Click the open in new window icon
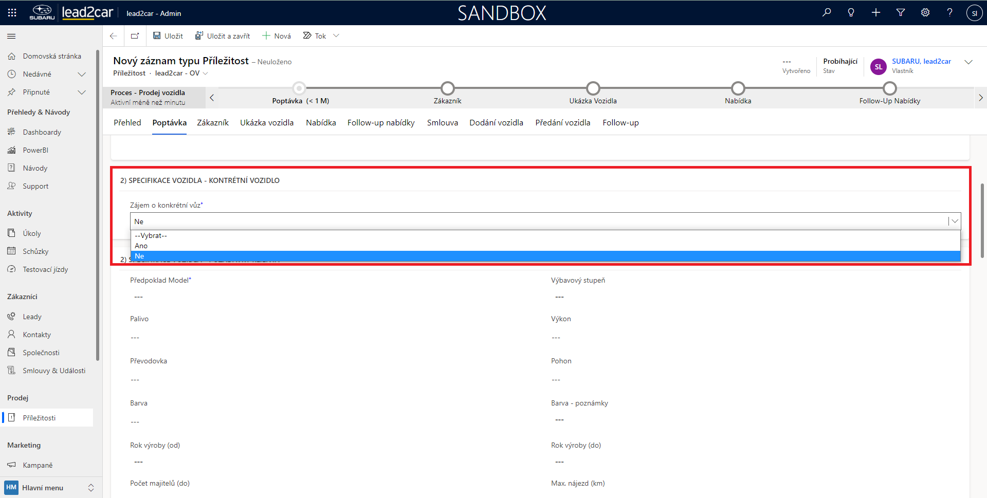Viewport: 987px width, 498px height. pos(135,36)
